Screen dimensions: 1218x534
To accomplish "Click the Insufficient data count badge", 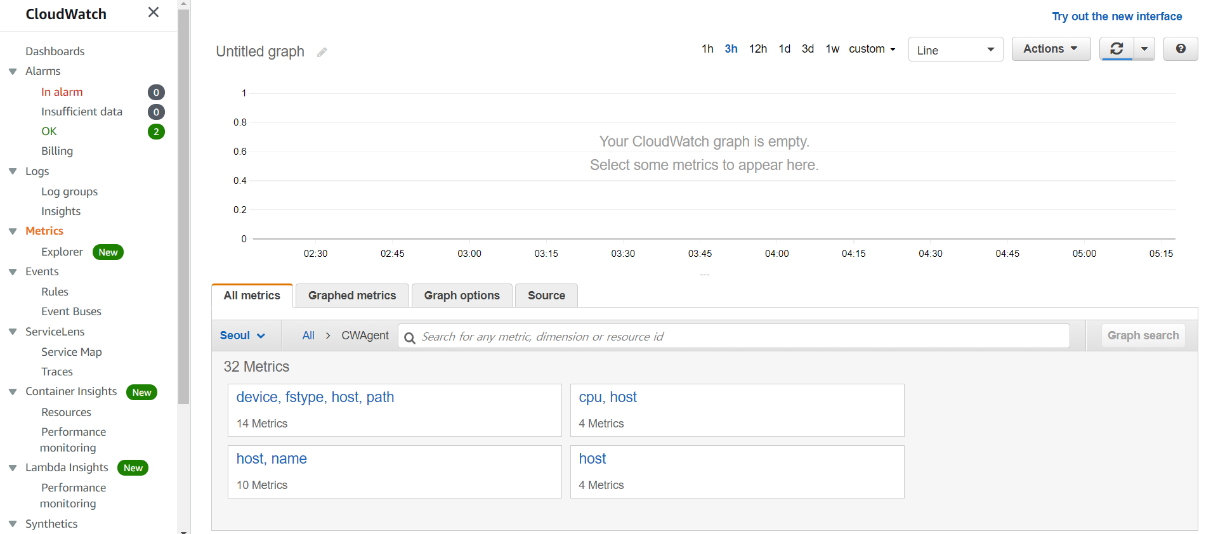I will tap(156, 112).
